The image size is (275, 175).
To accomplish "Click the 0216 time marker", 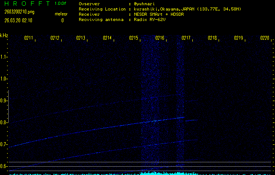I will pyautogui.click(x=160, y=38).
